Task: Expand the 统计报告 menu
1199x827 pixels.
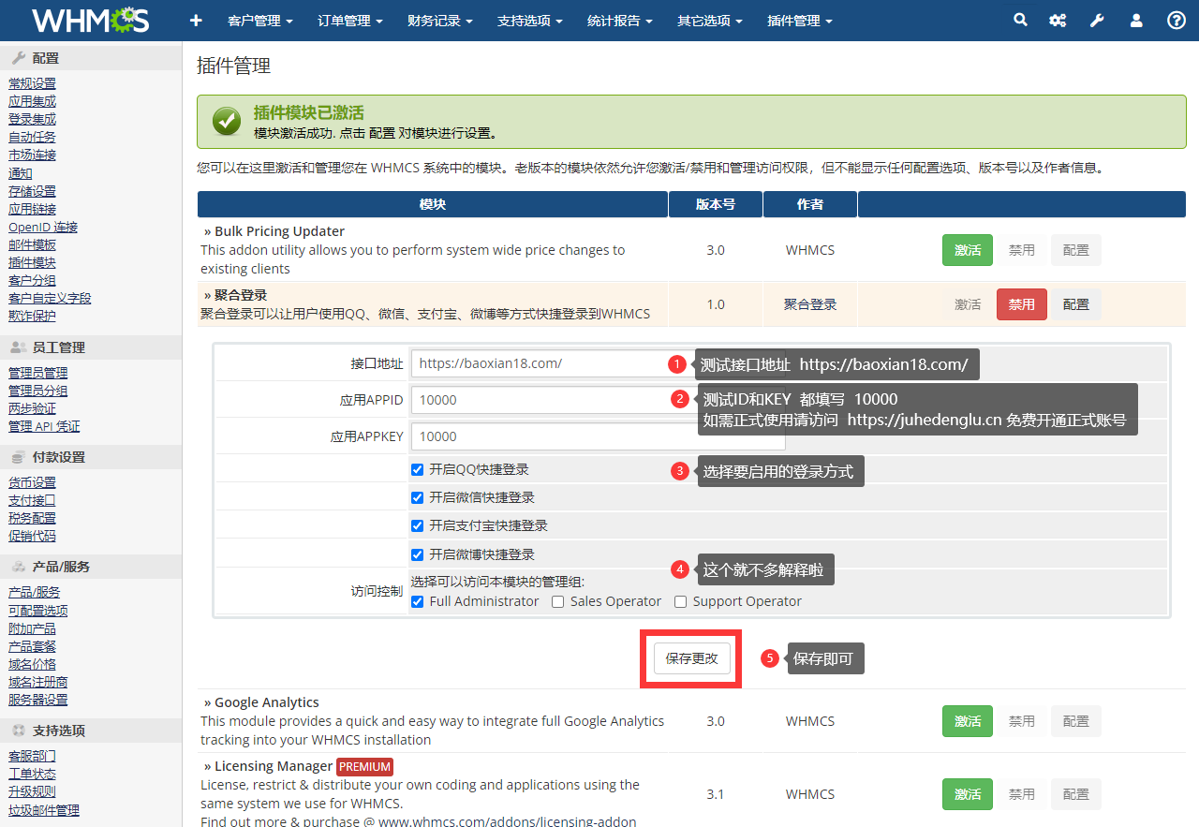Action: pos(620,21)
